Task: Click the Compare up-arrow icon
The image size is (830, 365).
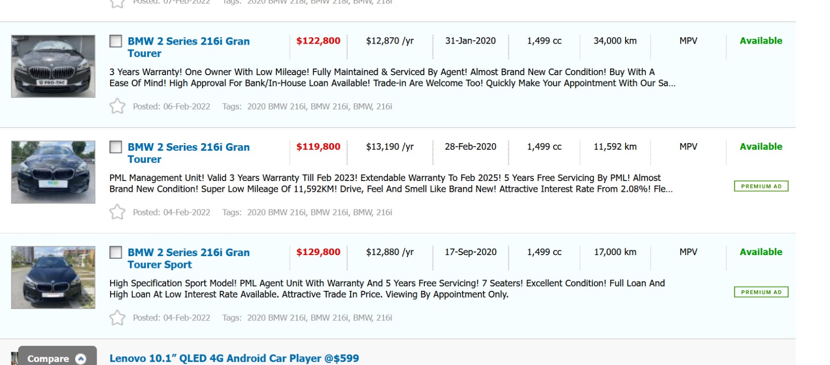Action: pos(81,359)
